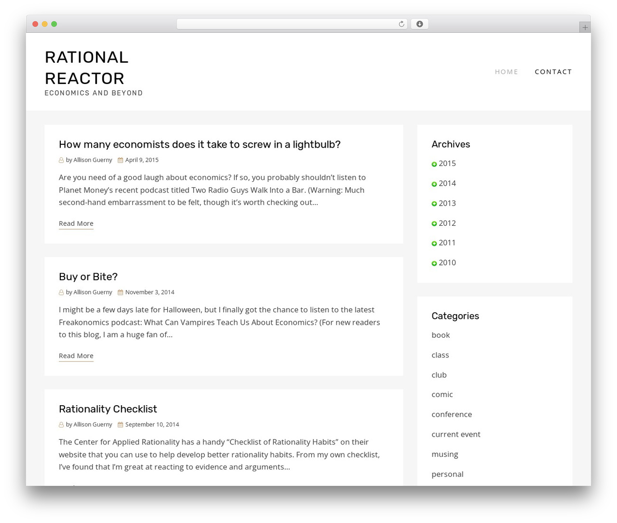This screenshot has width=617, height=523.
Task: Select the book category
Action: (x=441, y=335)
